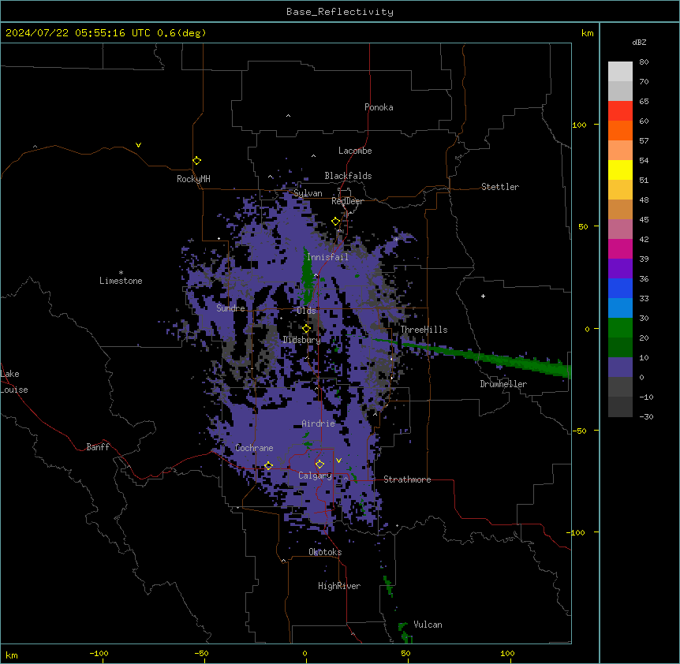Click the Limestone label

pyautogui.click(x=121, y=281)
